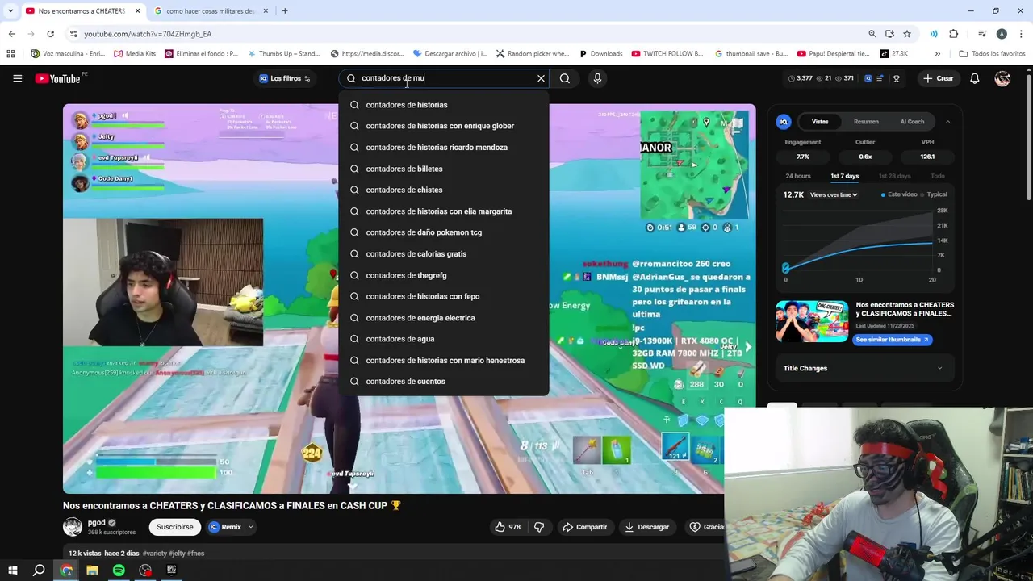Expand the Title Changes section
The image size is (1033, 581).
pos(864,368)
